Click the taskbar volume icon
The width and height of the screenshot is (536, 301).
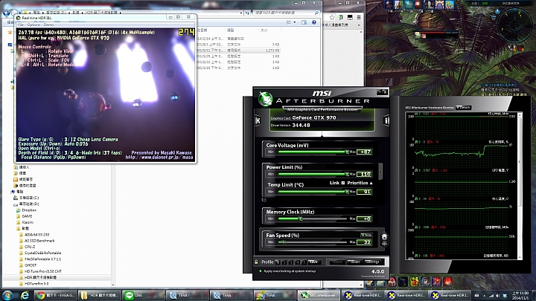(498, 296)
